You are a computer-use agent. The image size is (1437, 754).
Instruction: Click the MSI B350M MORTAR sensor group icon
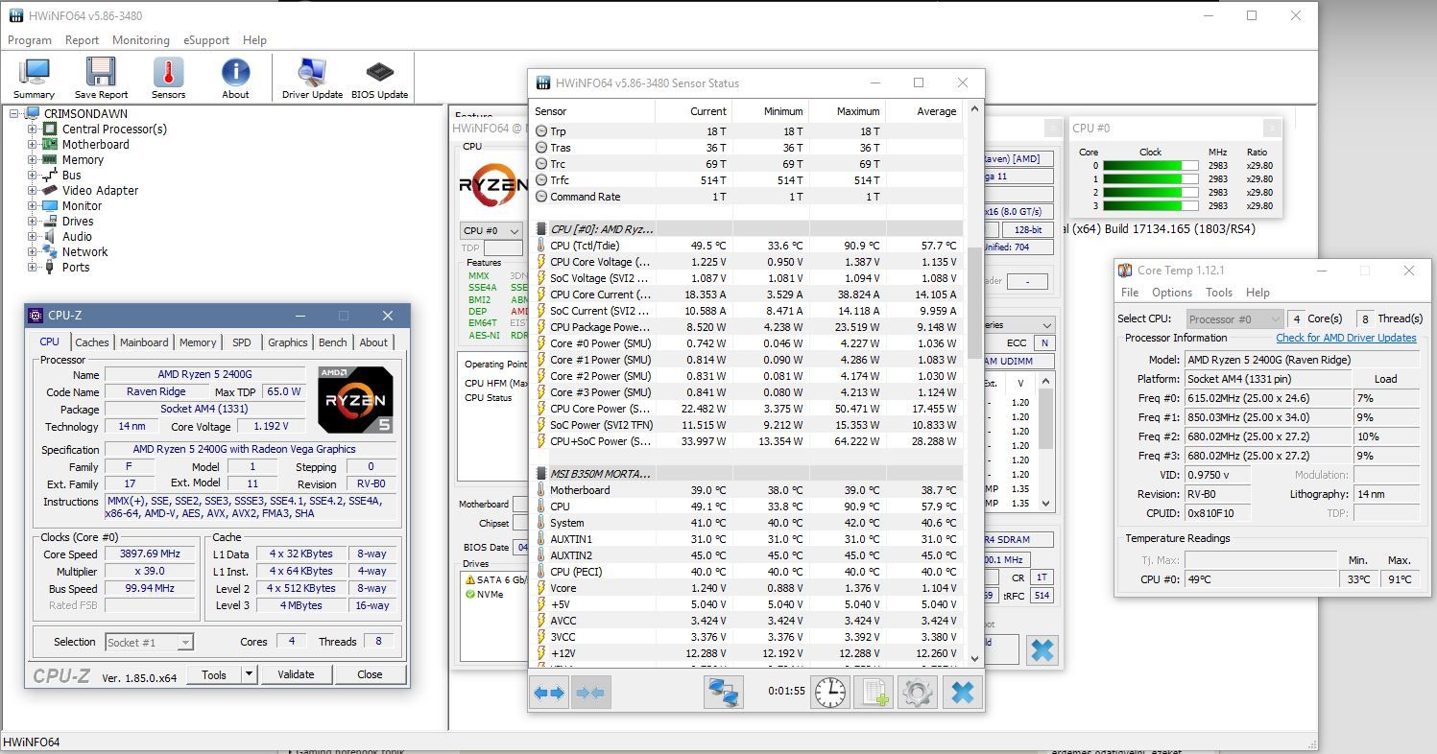pos(540,474)
